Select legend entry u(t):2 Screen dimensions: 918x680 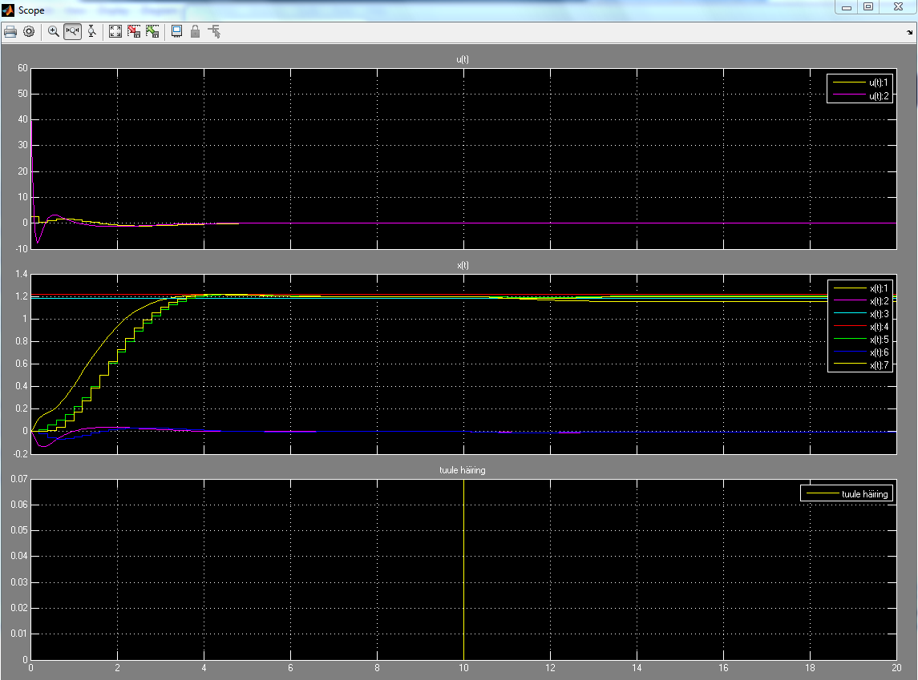860,96
